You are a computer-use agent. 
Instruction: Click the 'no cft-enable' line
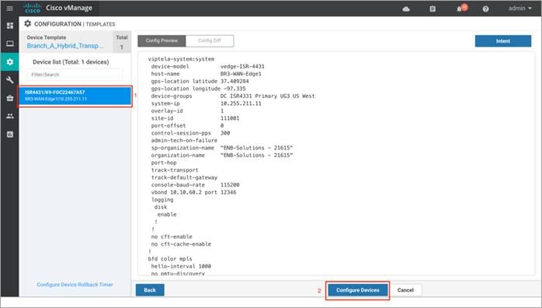[172, 236]
